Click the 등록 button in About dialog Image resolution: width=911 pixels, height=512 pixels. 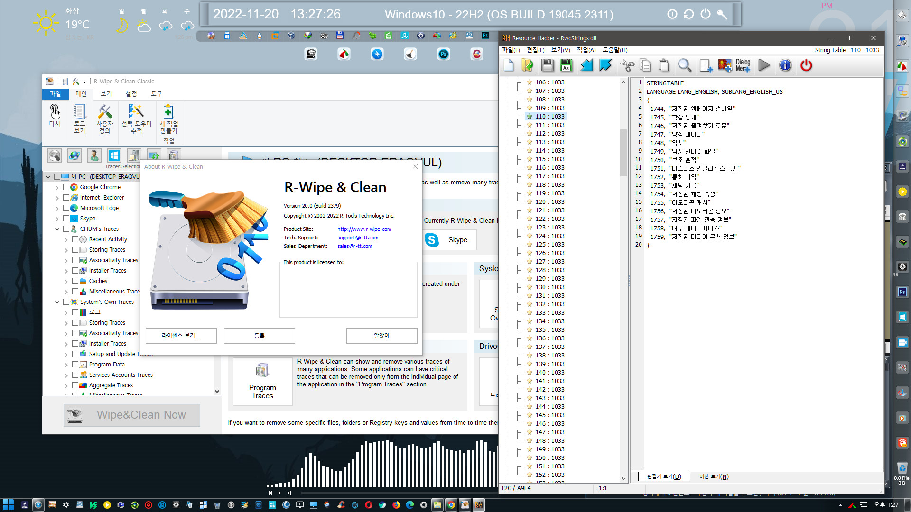tap(260, 336)
